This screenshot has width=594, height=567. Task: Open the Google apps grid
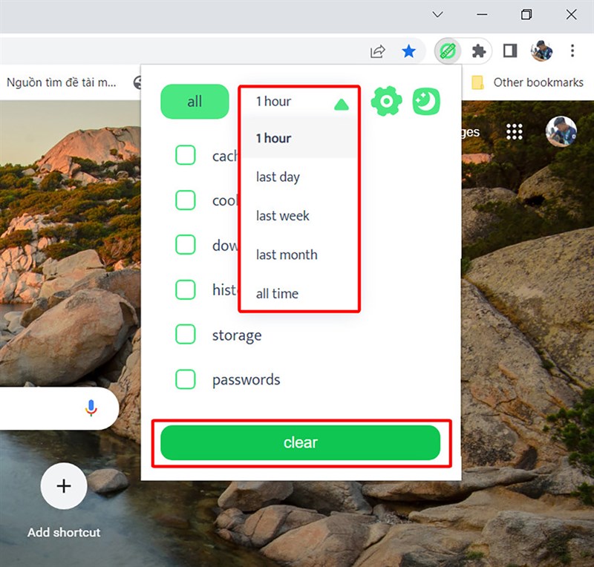pyautogui.click(x=514, y=131)
